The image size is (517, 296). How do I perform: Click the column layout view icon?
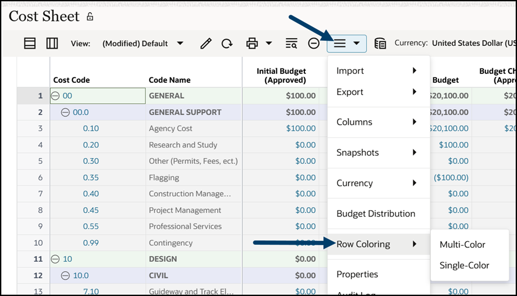tap(52, 43)
